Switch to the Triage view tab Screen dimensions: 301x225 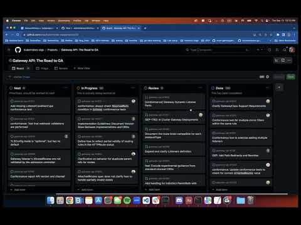coord(42,68)
